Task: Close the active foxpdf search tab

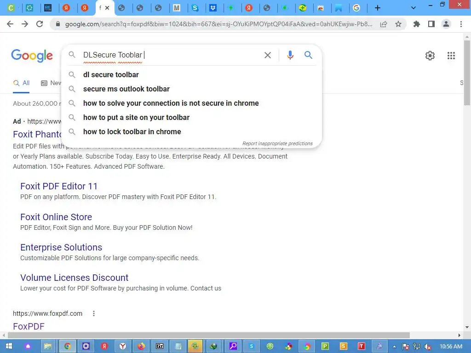Action: coord(107,8)
